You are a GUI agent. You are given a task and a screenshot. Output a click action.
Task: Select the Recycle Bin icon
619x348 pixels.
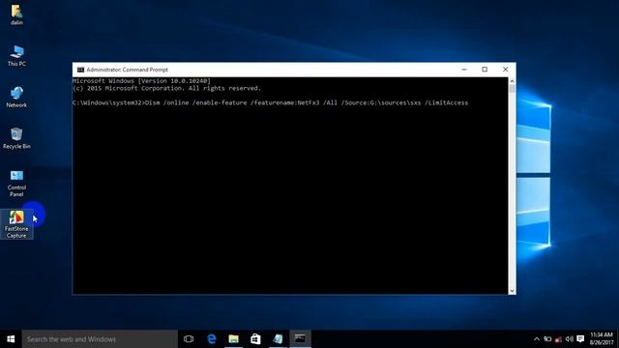coord(16,138)
